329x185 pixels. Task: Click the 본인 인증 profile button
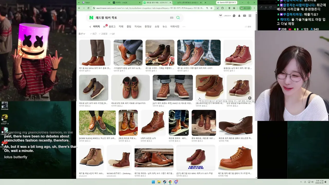point(245,8)
